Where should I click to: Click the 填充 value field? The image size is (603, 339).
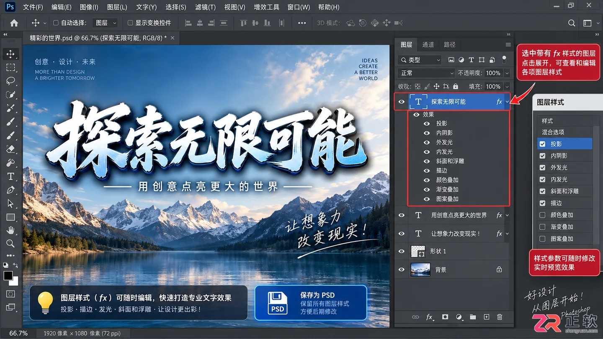[493, 87]
